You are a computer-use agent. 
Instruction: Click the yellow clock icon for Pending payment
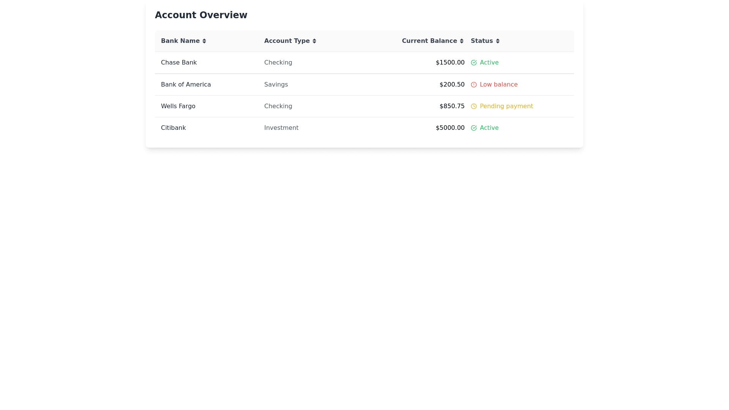click(x=474, y=106)
